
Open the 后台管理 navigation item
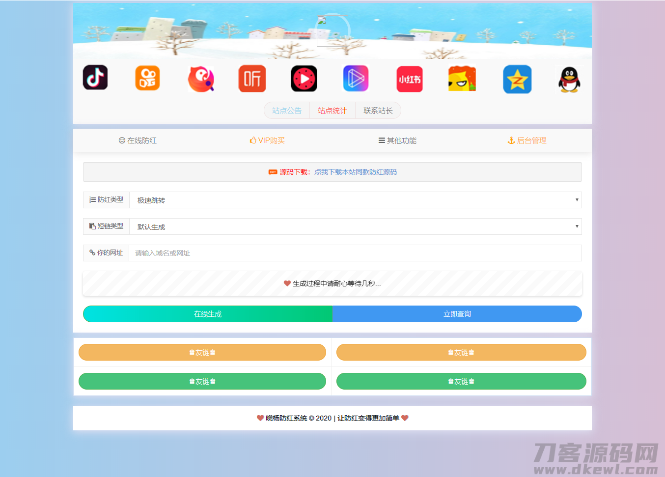tap(527, 140)
